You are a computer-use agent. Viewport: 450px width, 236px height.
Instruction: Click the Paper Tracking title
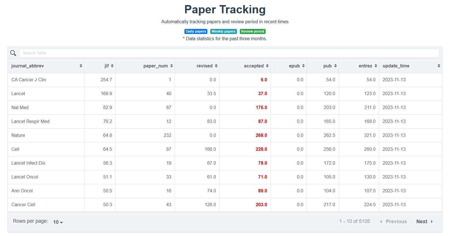click(x=225, y=10)
